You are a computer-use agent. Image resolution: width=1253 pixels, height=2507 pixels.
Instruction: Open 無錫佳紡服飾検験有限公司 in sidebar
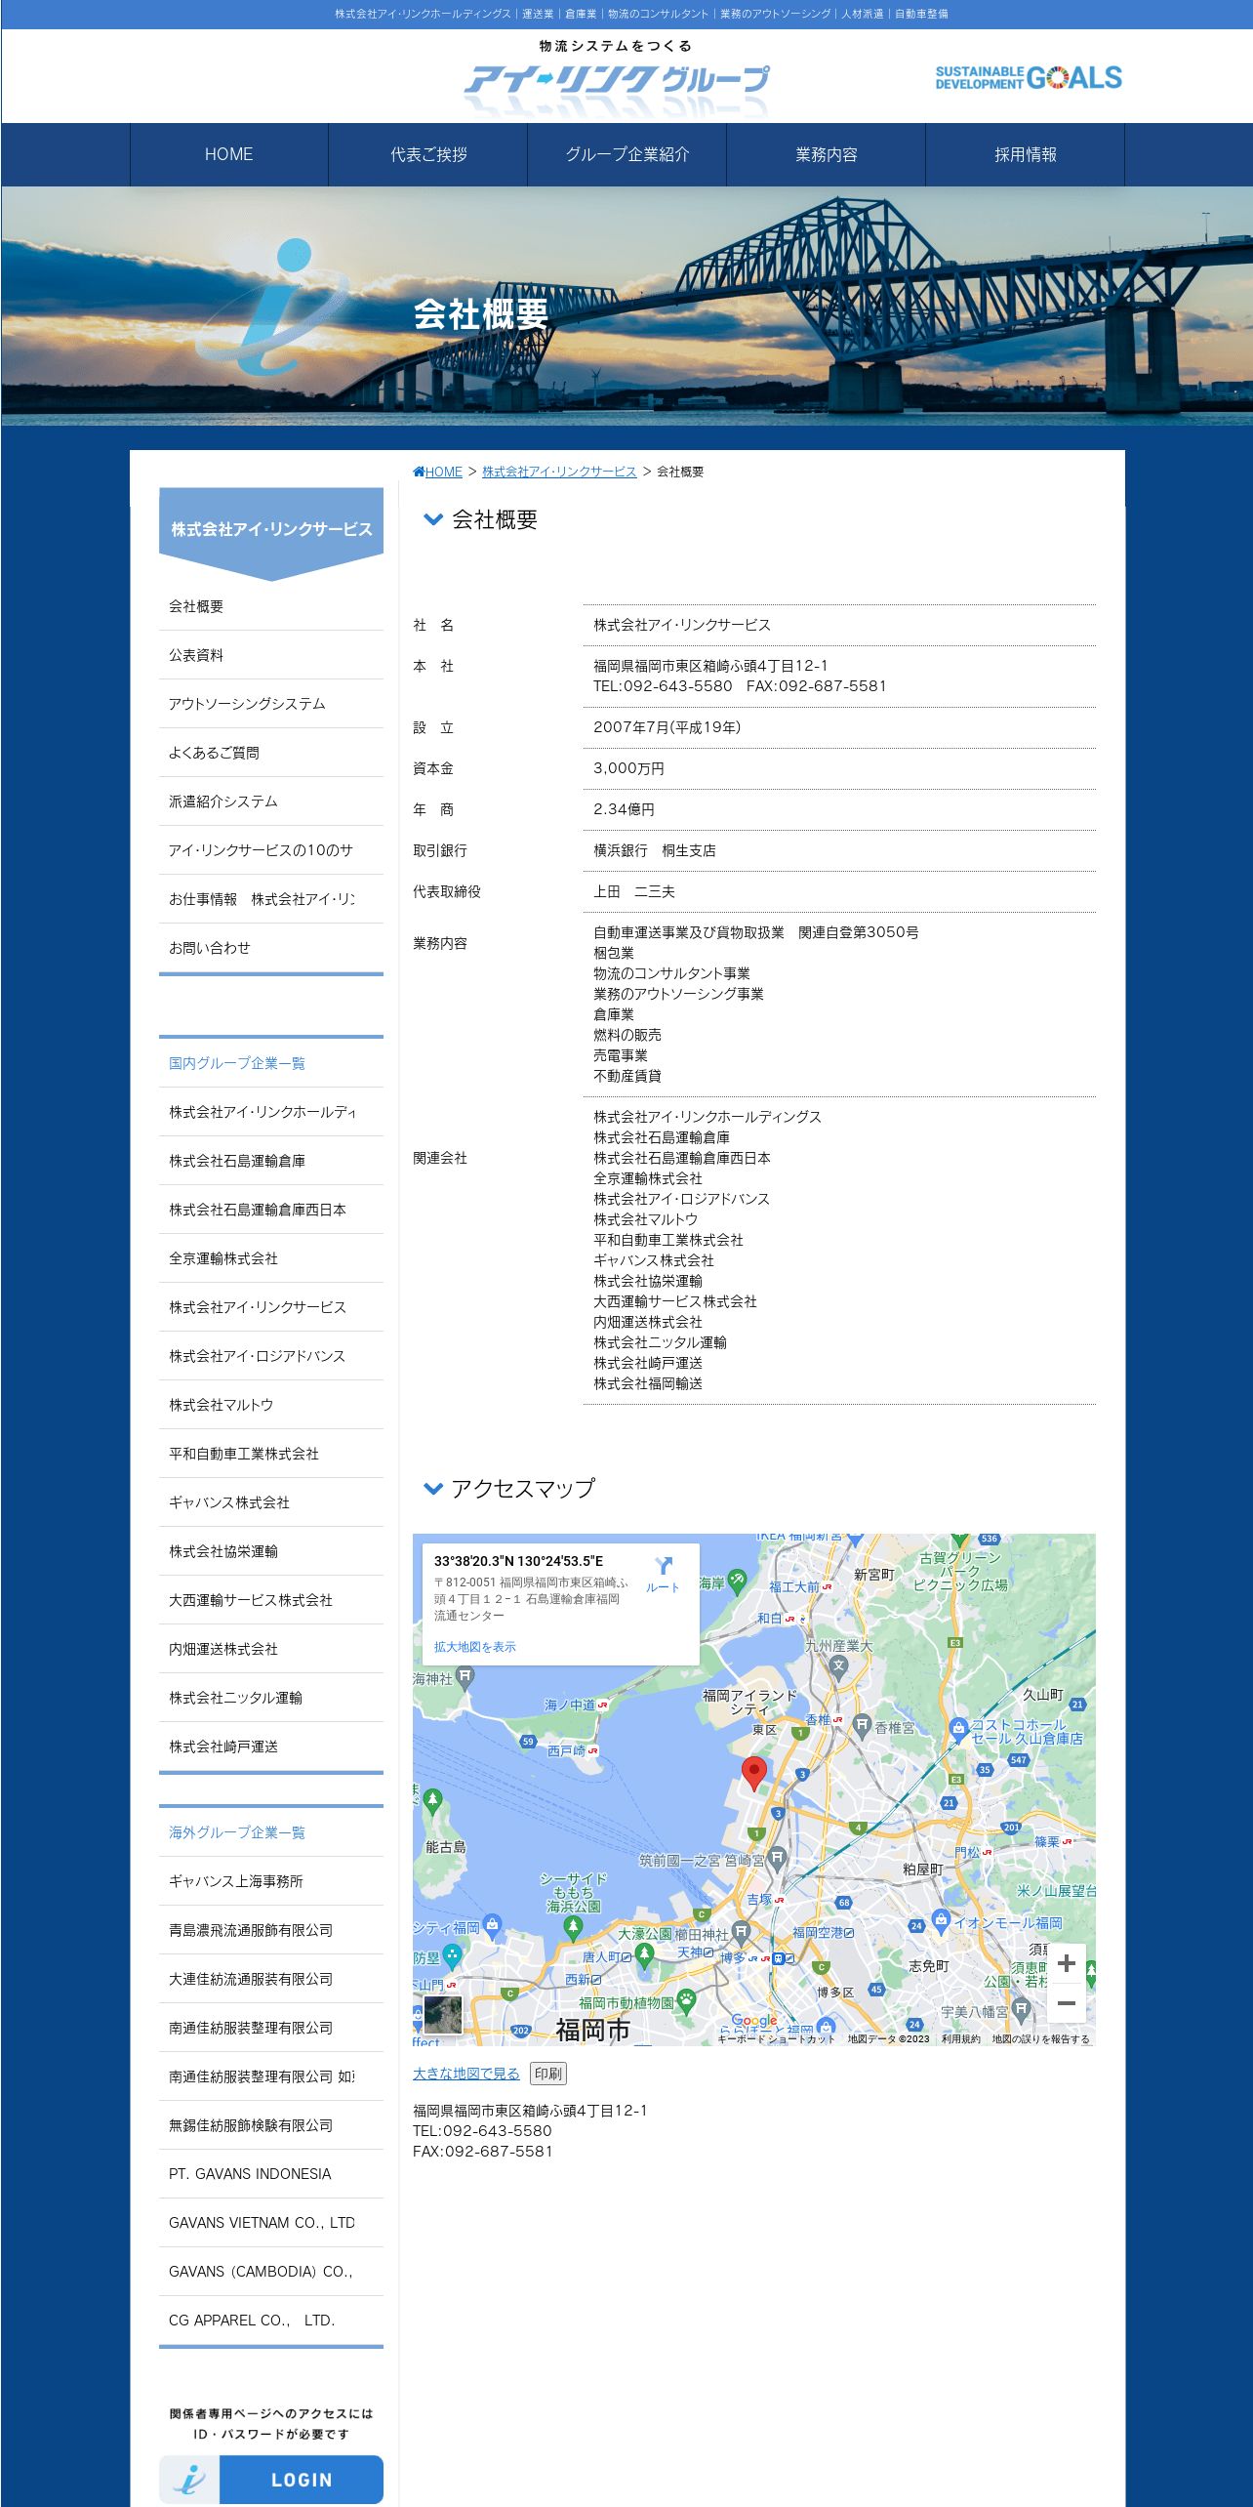(x=271, y=2125)
